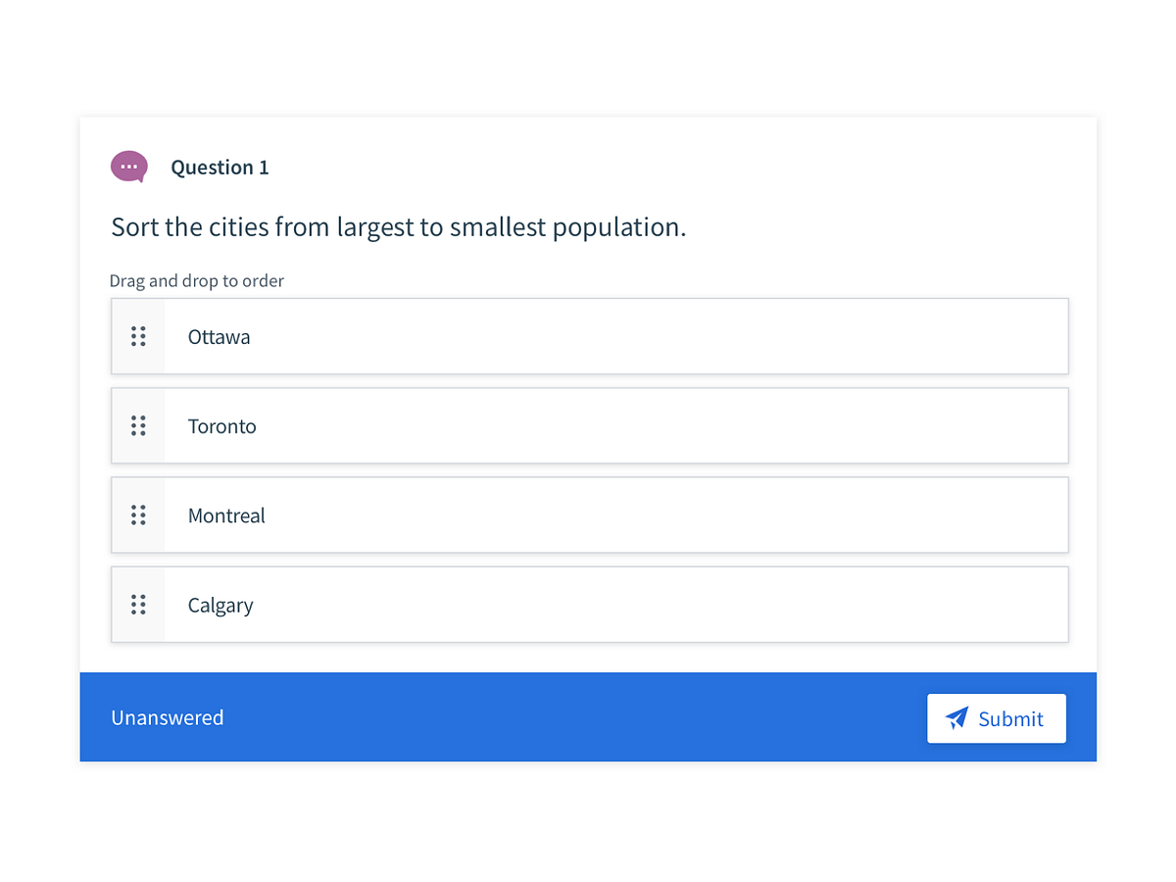Viewport: 1176px width, 882px height.
Task: Click the Question 1 heading
Action: [220, 167]
